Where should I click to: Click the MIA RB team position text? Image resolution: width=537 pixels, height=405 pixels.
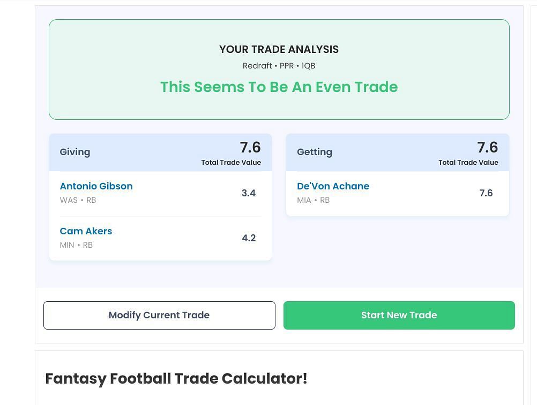pos(314,200)
